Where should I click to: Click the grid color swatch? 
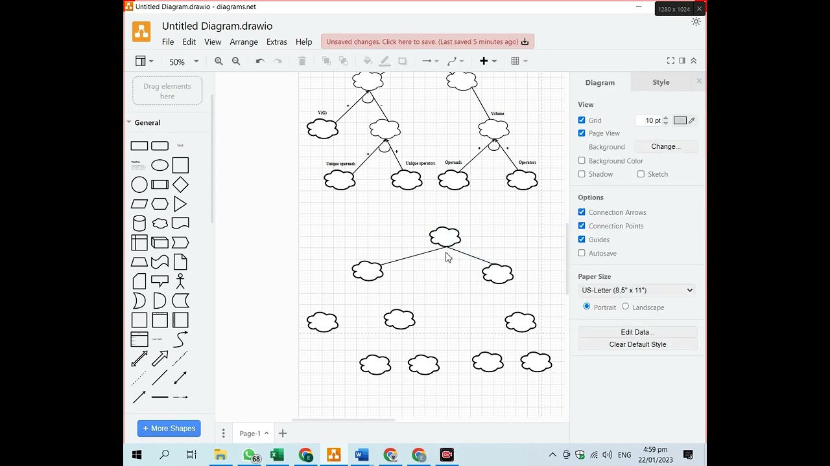(680, 120)
